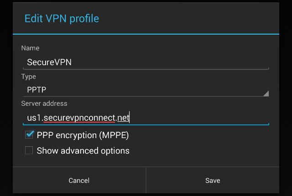Screen dimensions: 292x196
Task: Click the "Type" field label
Action: 29,77
